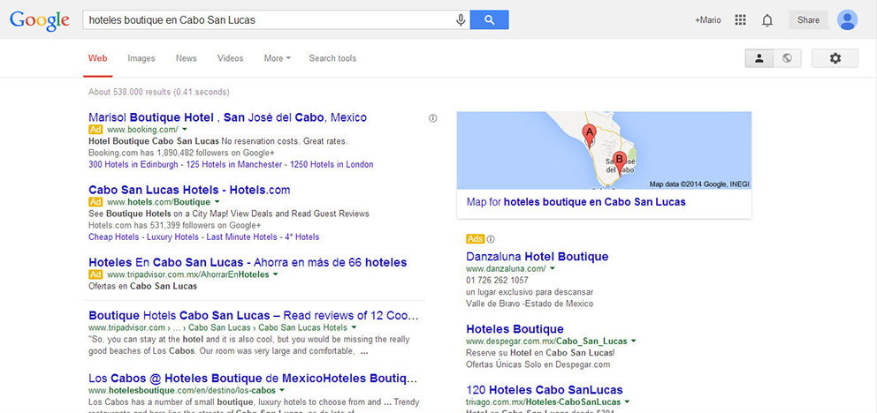The image size is (877, 413).
Task: Click into the search query field
Action: pos(269,20)
